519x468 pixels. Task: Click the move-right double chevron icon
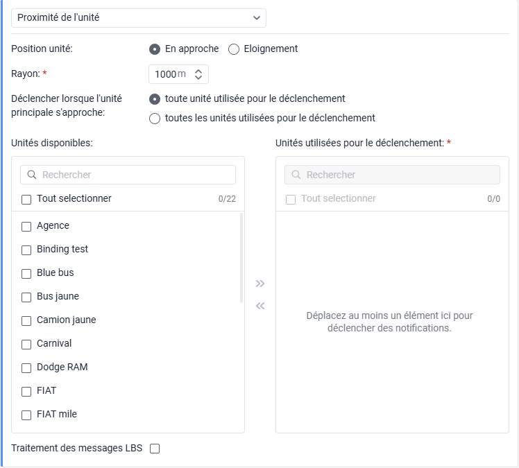point(260,284)
